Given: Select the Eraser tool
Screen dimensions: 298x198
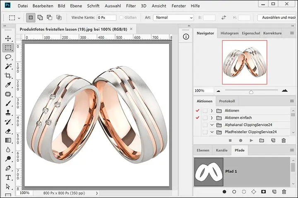Looking at the screenshot, I should click(x=8, y=131).
